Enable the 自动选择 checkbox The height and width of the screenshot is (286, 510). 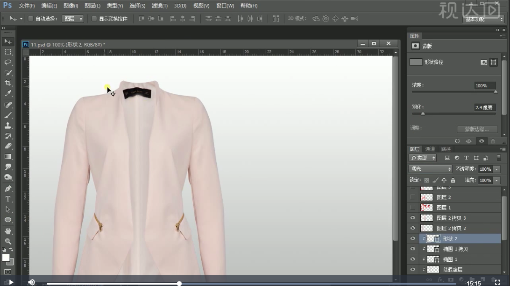[30, 19]
